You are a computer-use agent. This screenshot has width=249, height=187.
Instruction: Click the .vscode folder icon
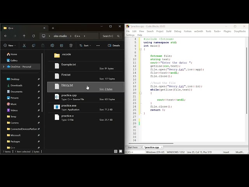coord(57,55)
